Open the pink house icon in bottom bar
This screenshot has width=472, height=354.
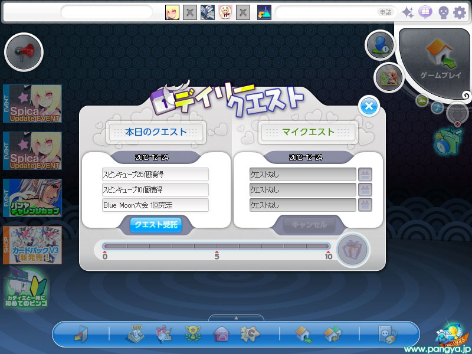[x=222, y=334]
